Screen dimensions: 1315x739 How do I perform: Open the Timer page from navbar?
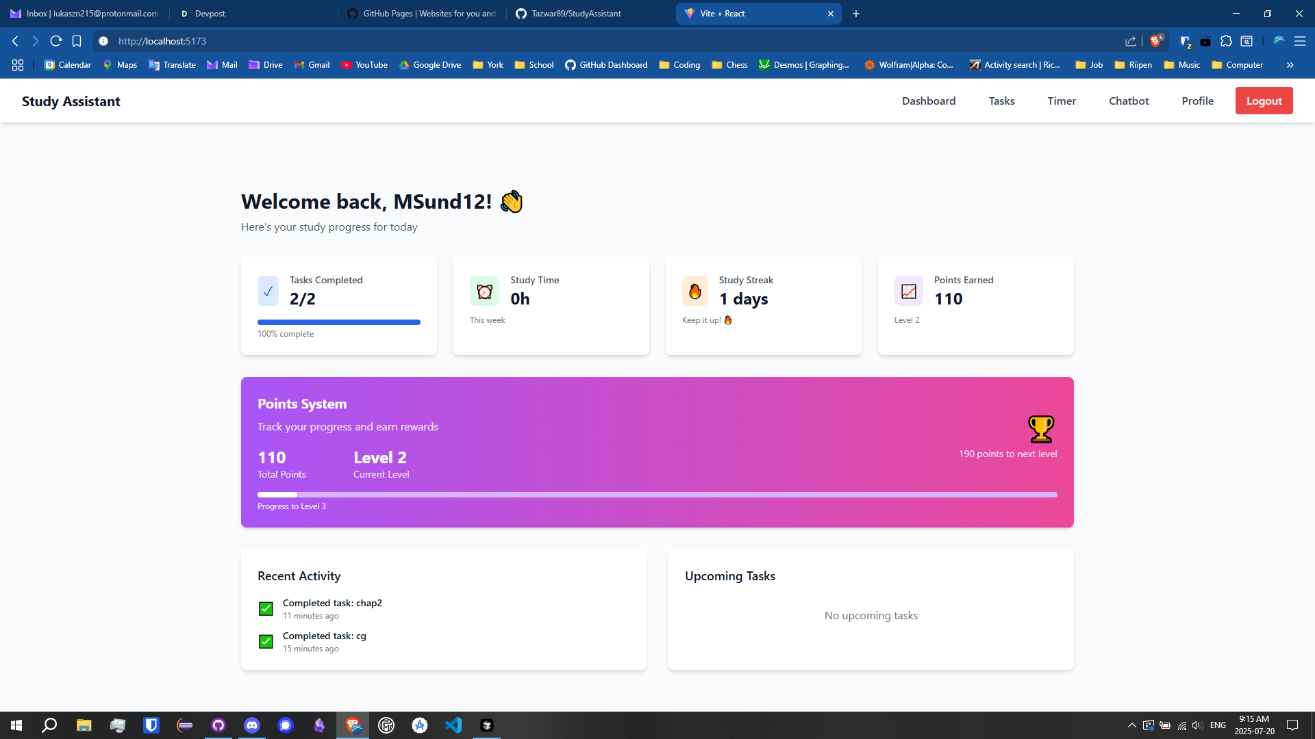(1061, 101)
